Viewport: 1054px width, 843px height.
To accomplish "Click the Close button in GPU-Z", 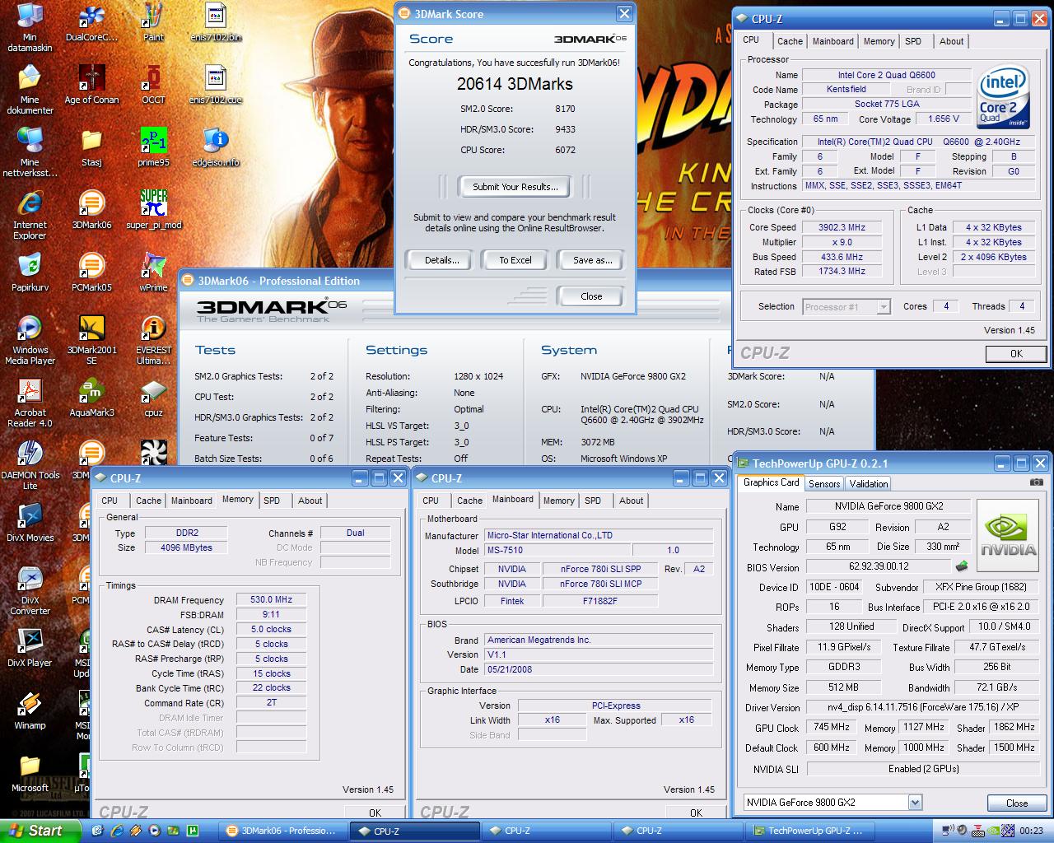I will click(x=1017, y=803).
